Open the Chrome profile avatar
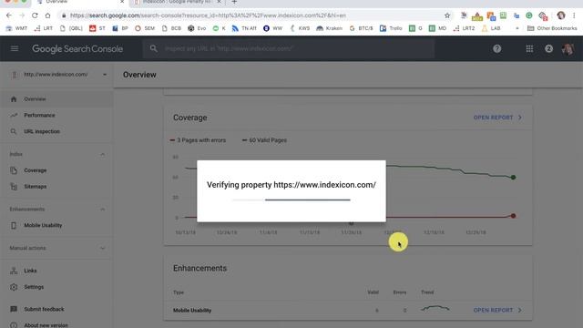The width and height of the screenshot is (583, 328). pyautogui.click(x=561, y=15)
